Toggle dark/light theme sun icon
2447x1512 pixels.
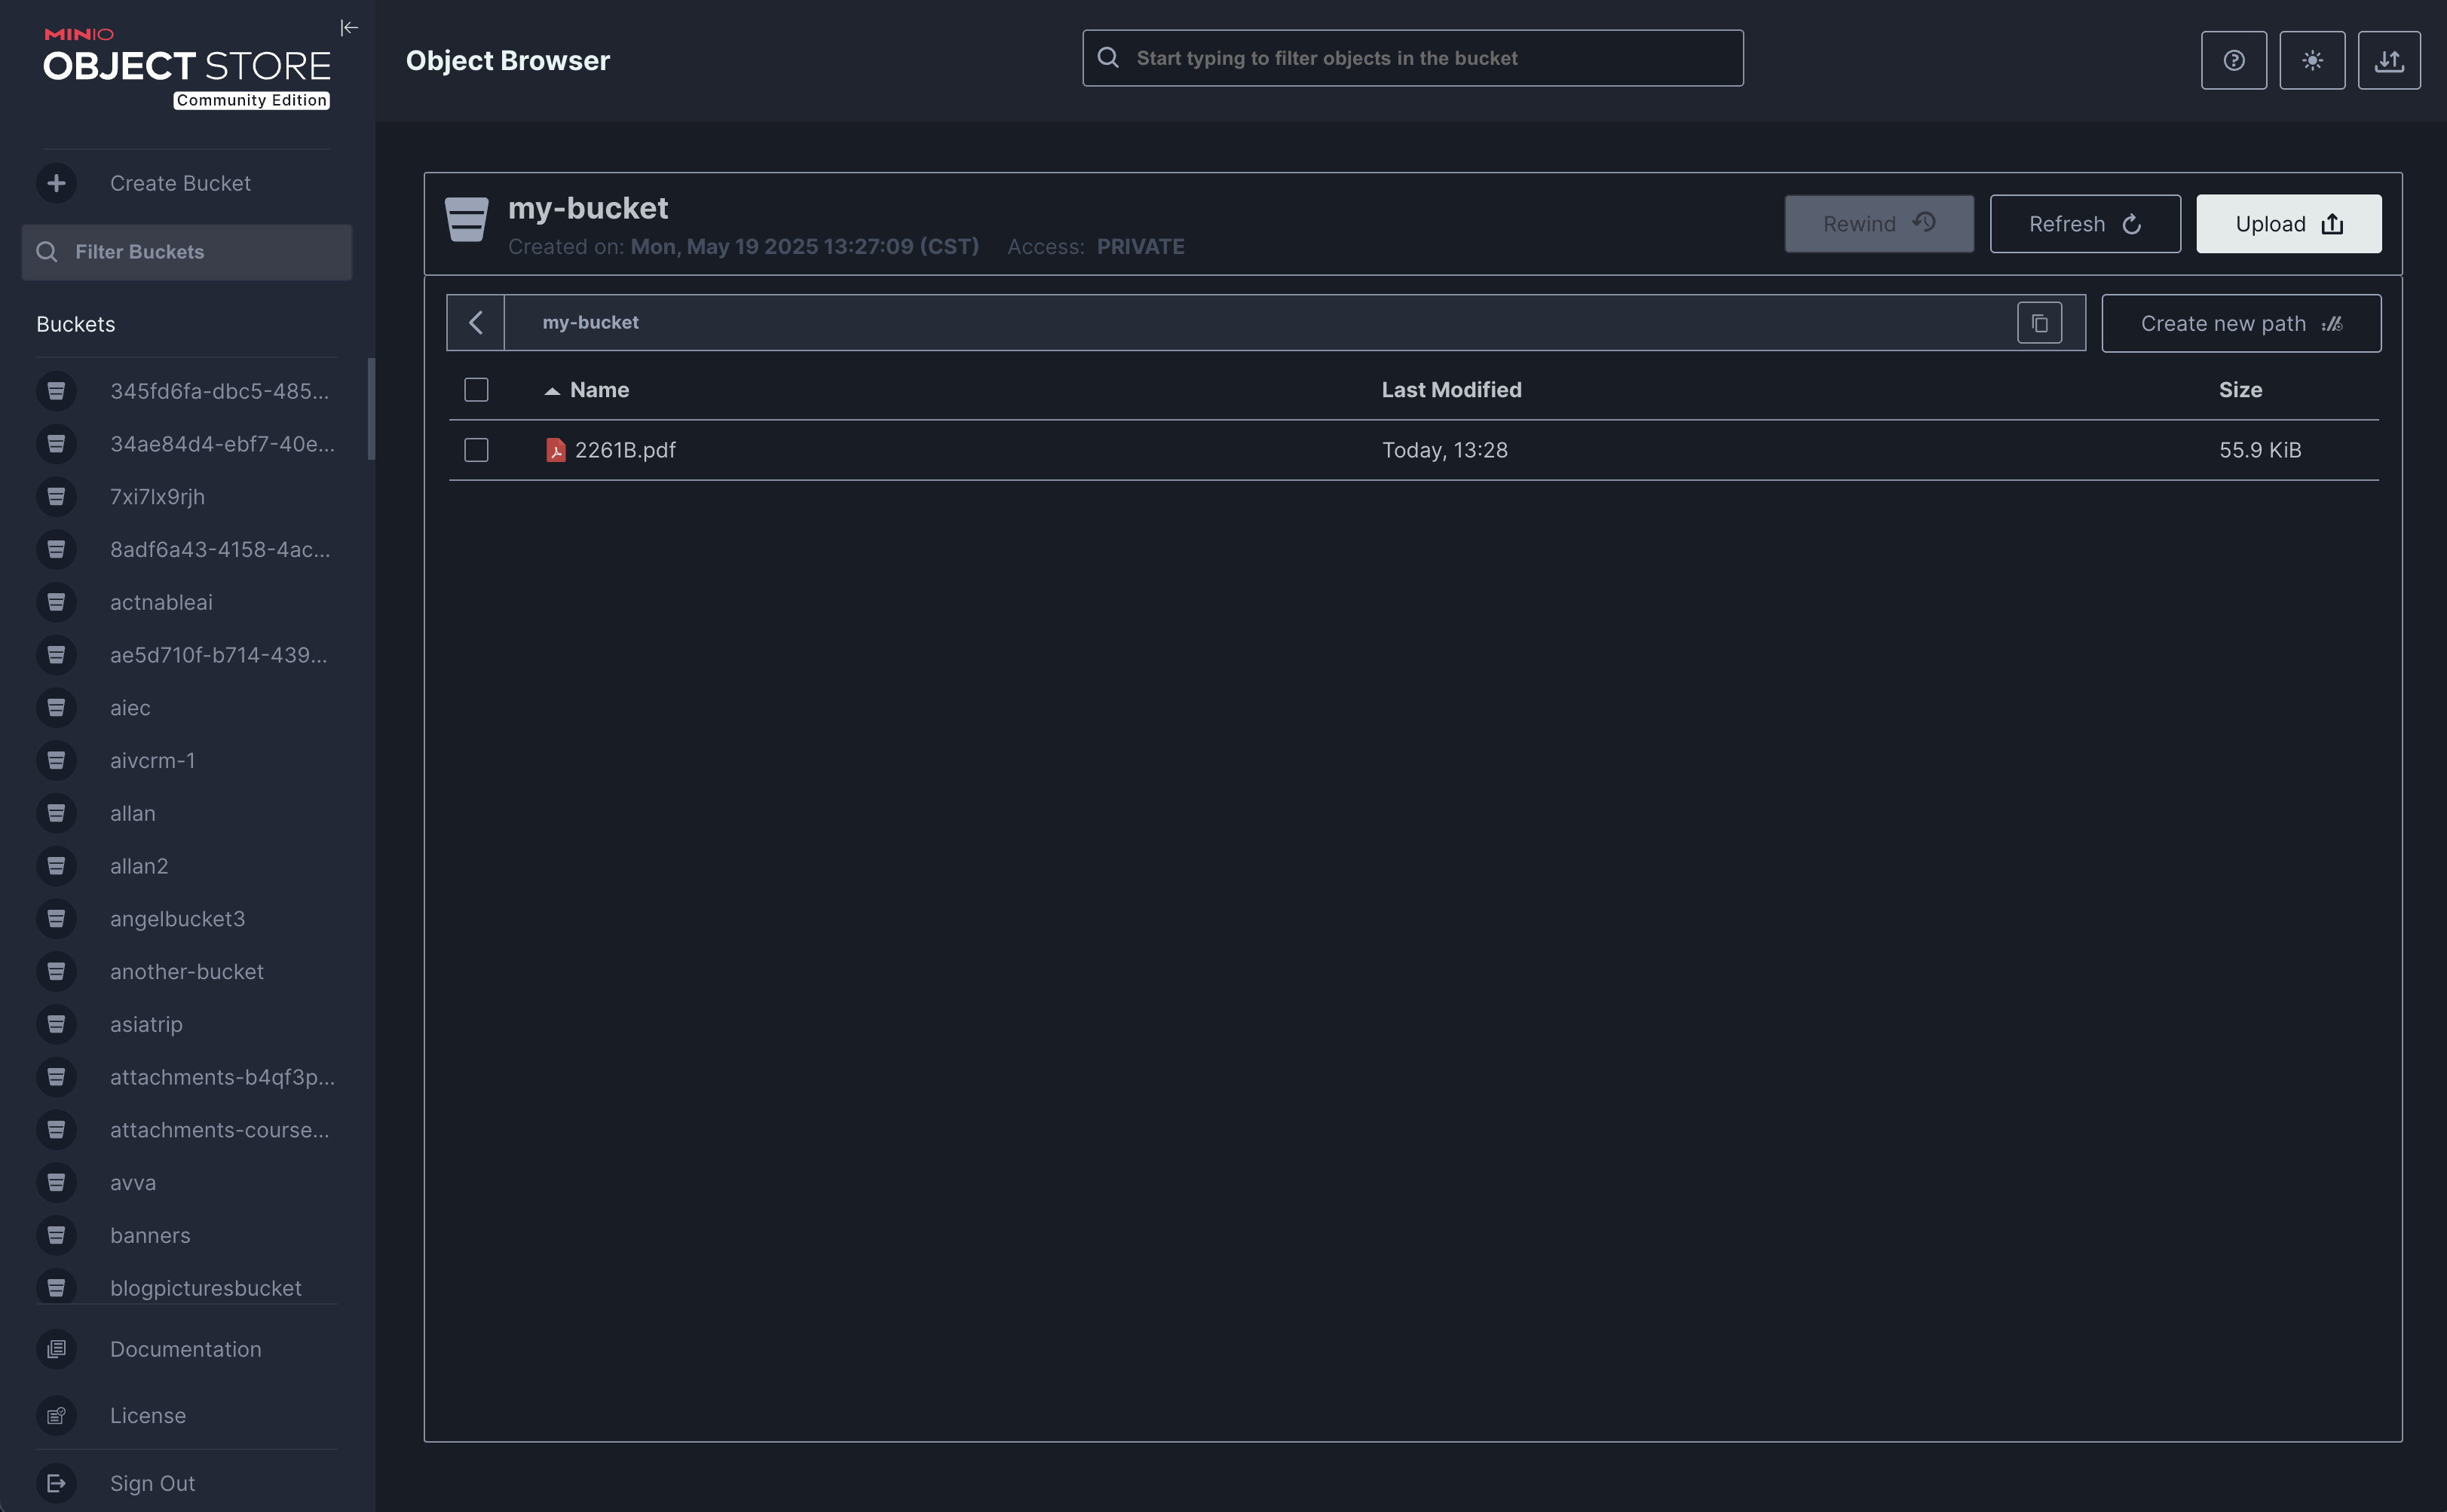coord(2311,60)
